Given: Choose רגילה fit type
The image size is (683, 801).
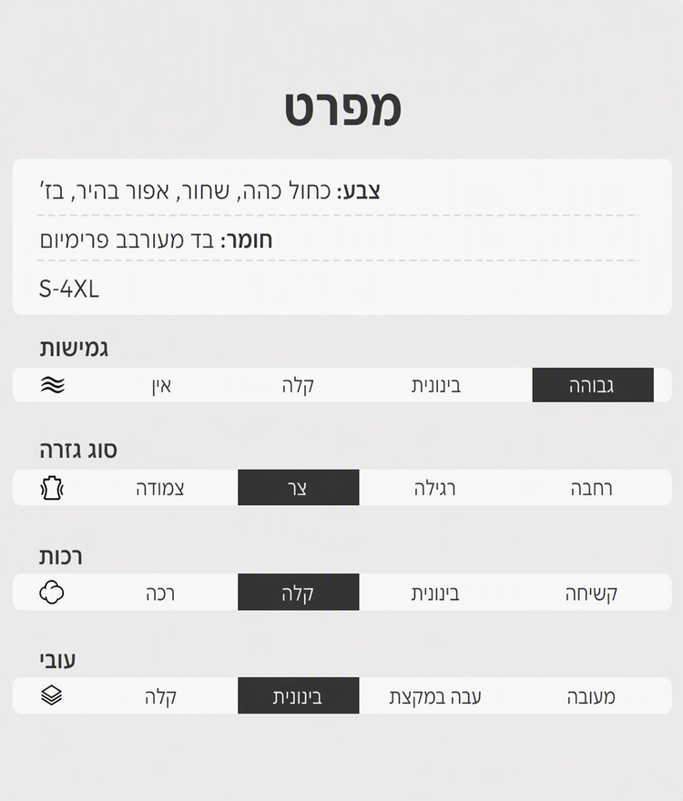Looking at the screenshot, I should [434, 489].
